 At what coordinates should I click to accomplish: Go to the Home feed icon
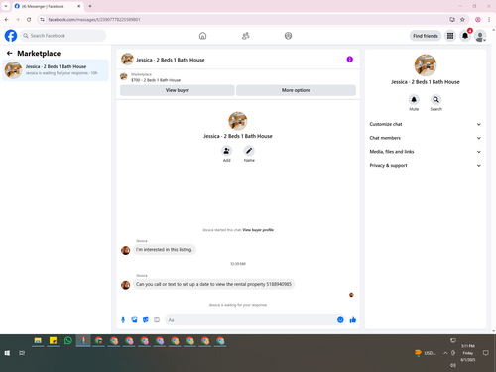[202, 36]
